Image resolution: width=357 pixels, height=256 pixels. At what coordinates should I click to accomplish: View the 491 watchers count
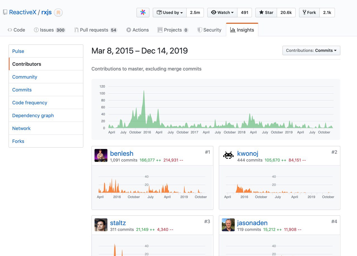point(245,13)
